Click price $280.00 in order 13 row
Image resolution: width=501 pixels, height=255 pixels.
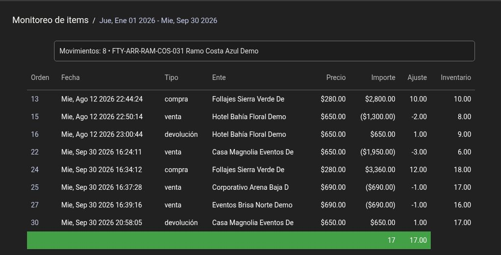click(333, 99)
